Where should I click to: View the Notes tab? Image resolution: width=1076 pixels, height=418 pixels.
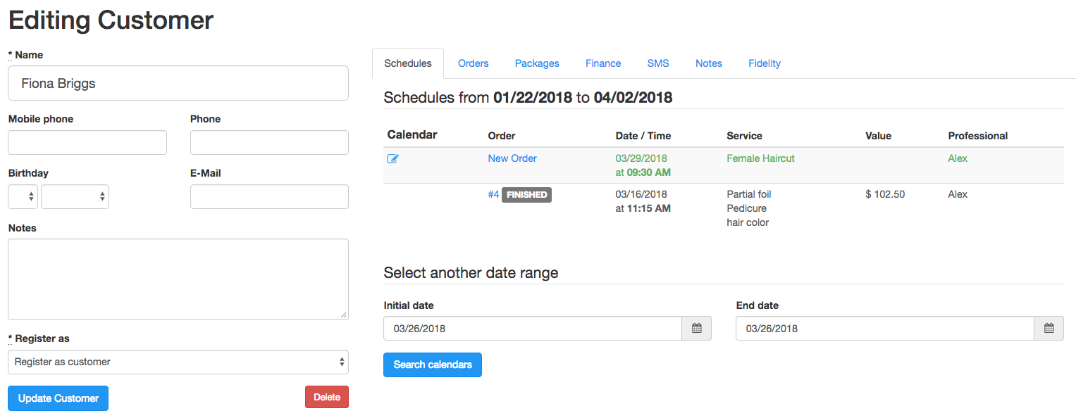[x=709, y=63]
